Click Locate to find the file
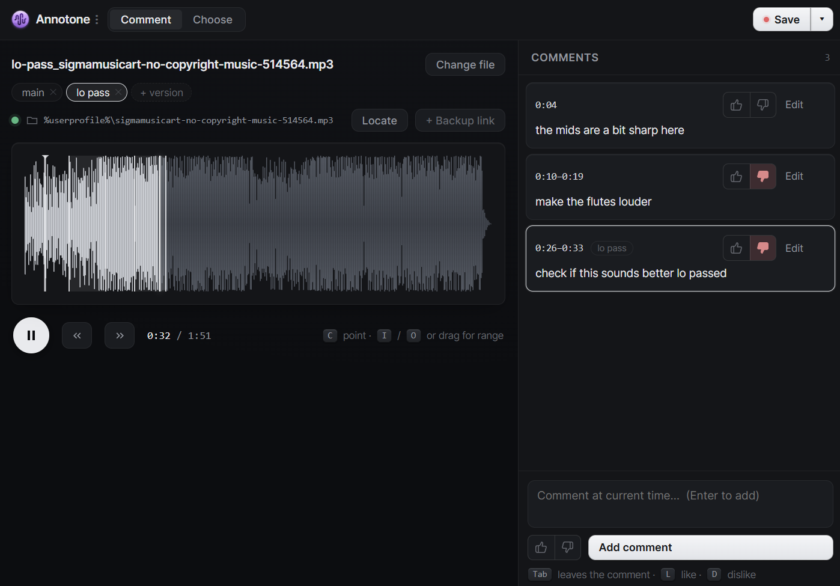This screenshot has width=840, height=586. tap(380, 120)
